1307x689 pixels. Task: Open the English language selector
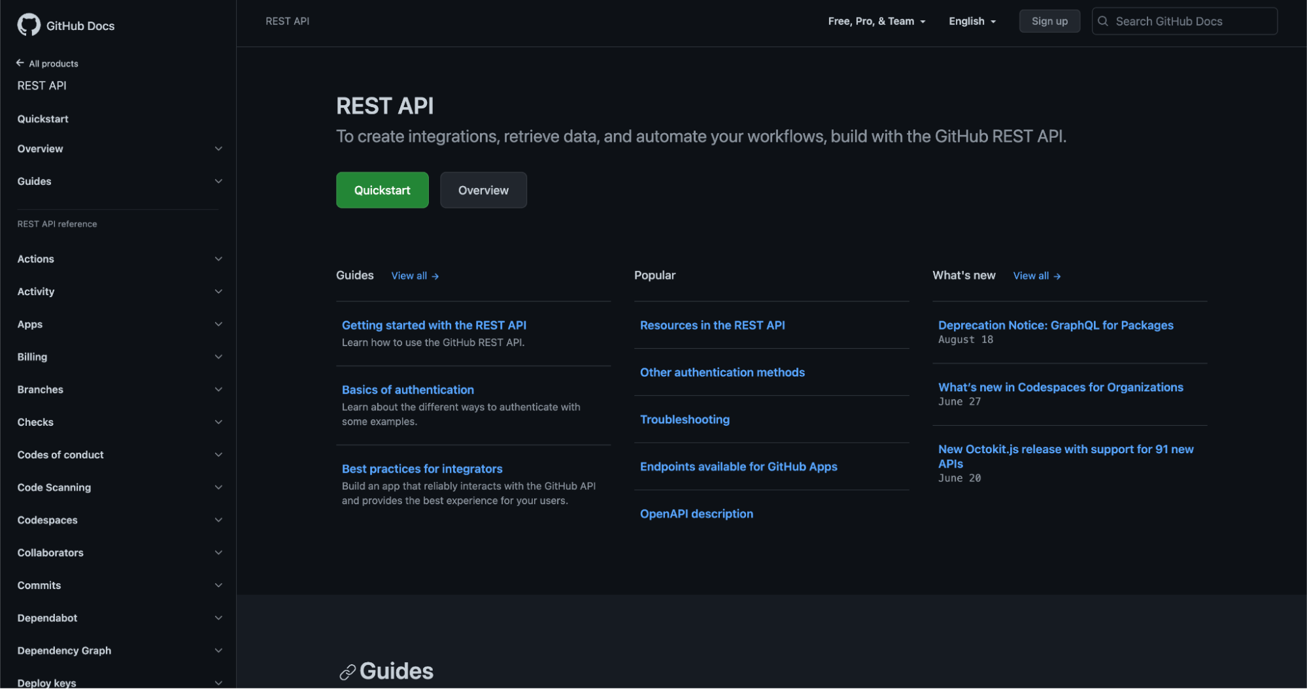click(972, 21)
